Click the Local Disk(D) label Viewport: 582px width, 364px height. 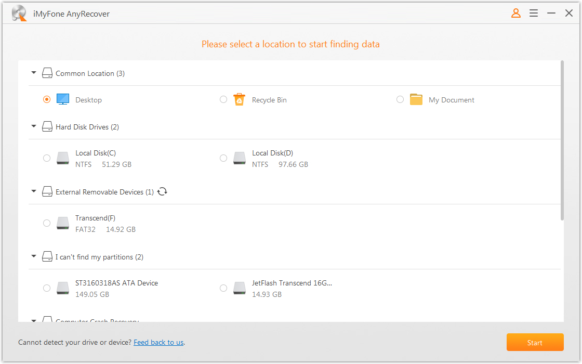pyautogui.click(x=272, y=153)
